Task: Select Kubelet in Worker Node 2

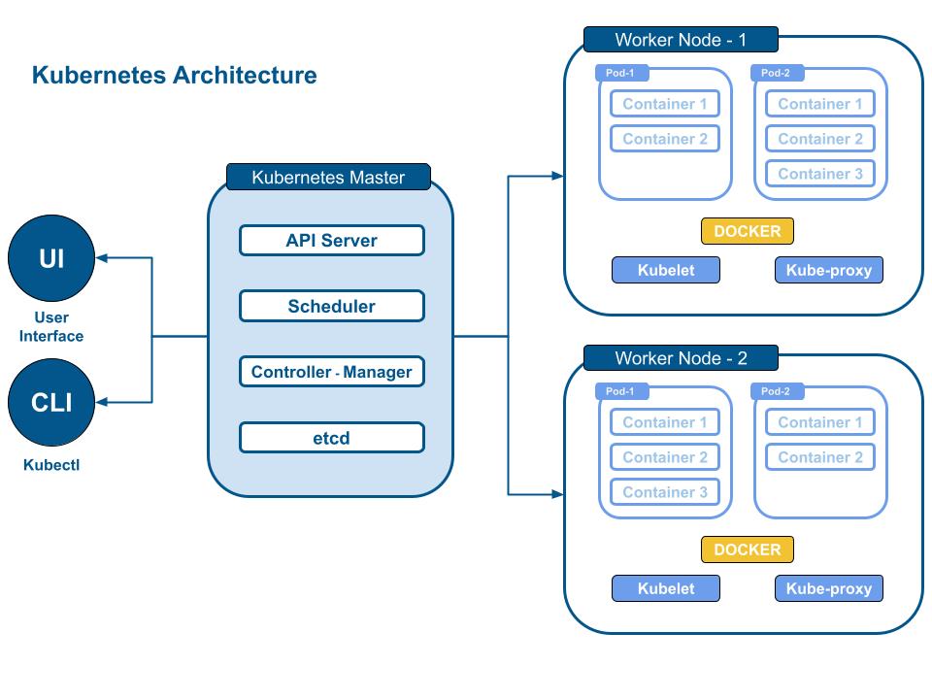Action: tap(666, 588)
